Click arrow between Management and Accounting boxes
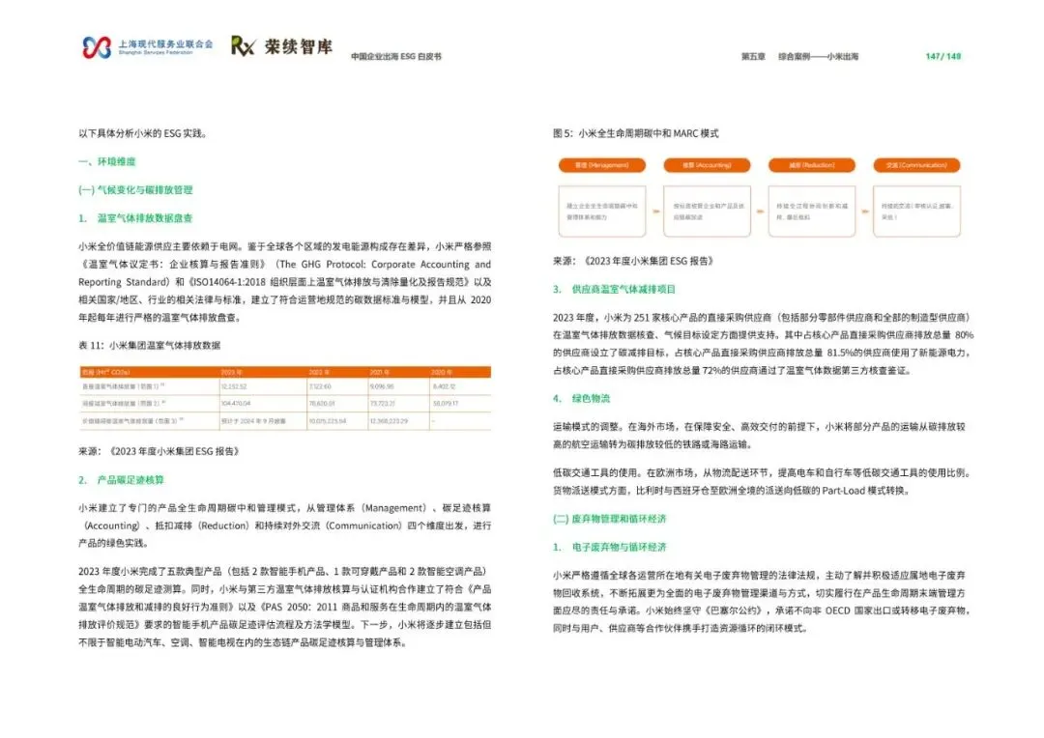This screenshot has width=1044, height=738. click(x=655, y=212)
